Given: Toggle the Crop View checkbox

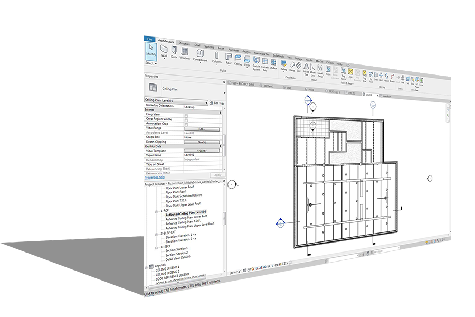Looking at the screenshot, I should [186, 116].
